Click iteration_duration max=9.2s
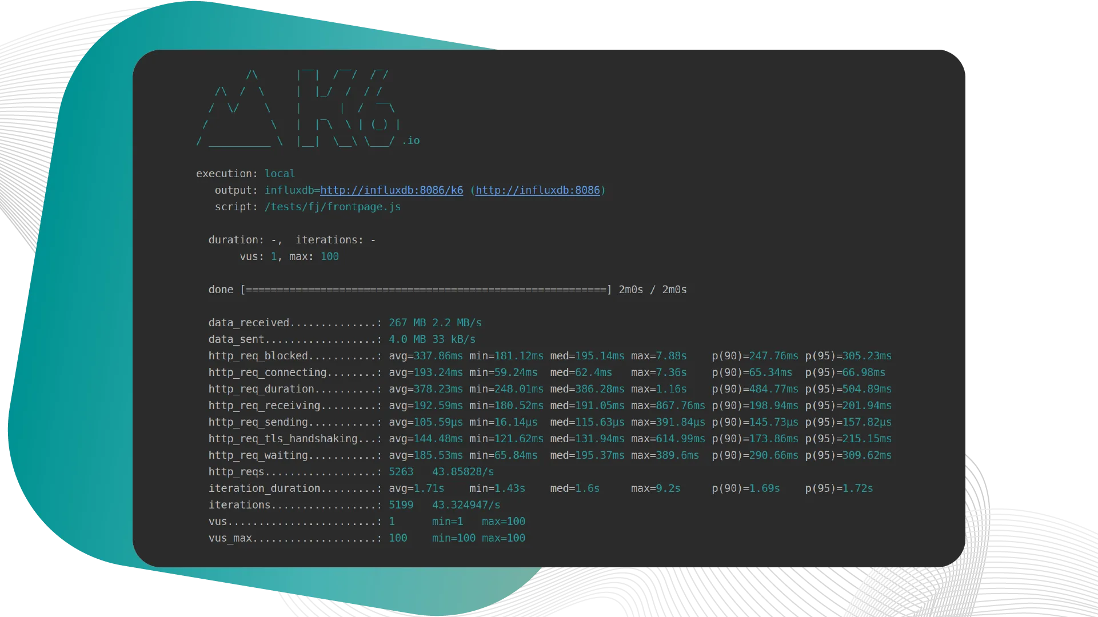The image size is (1098, 617). 656,488
